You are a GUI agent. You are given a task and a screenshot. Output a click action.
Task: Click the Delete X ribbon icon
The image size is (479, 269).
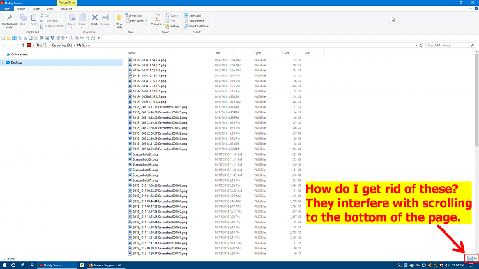95,18
